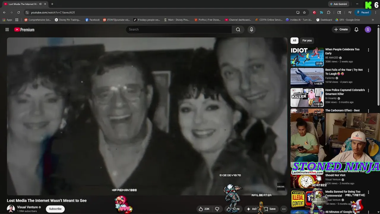The height and width of the screenshot is (214, 380).
Task: Open the genius KILLER video thumbnail
Action: [x=307, y=97]
